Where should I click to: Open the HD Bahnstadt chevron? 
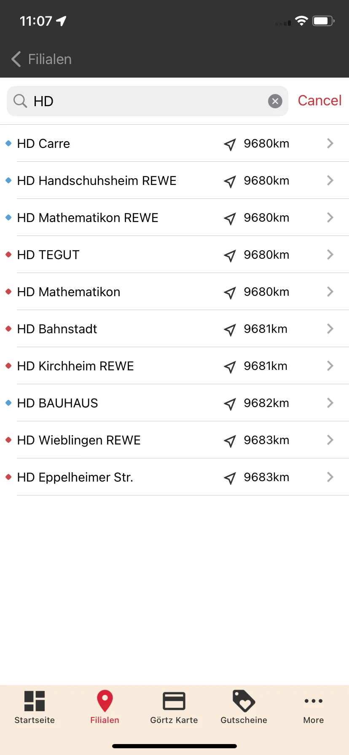coord(330,329)
